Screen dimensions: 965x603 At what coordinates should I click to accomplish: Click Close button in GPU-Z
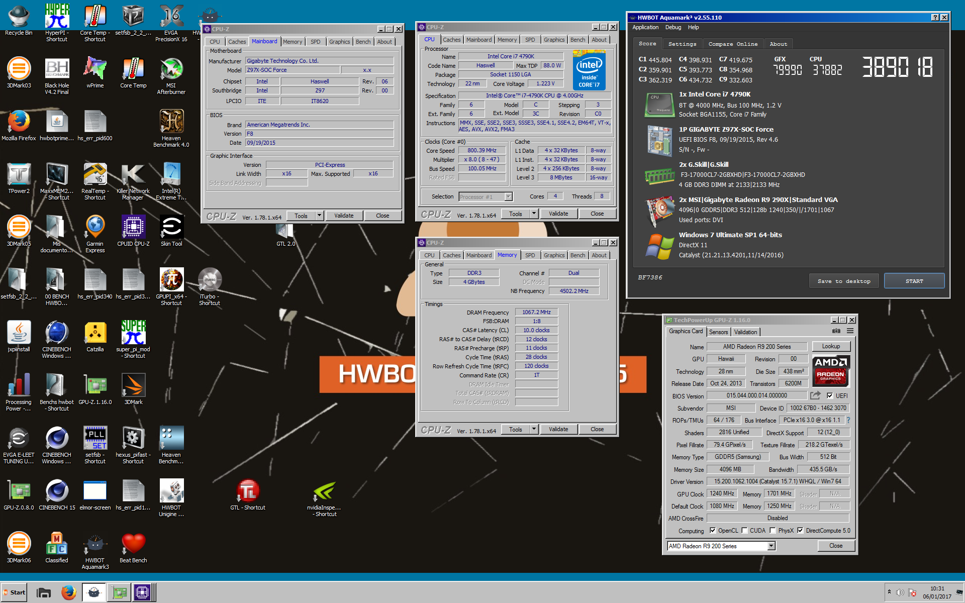pos(836,546)
